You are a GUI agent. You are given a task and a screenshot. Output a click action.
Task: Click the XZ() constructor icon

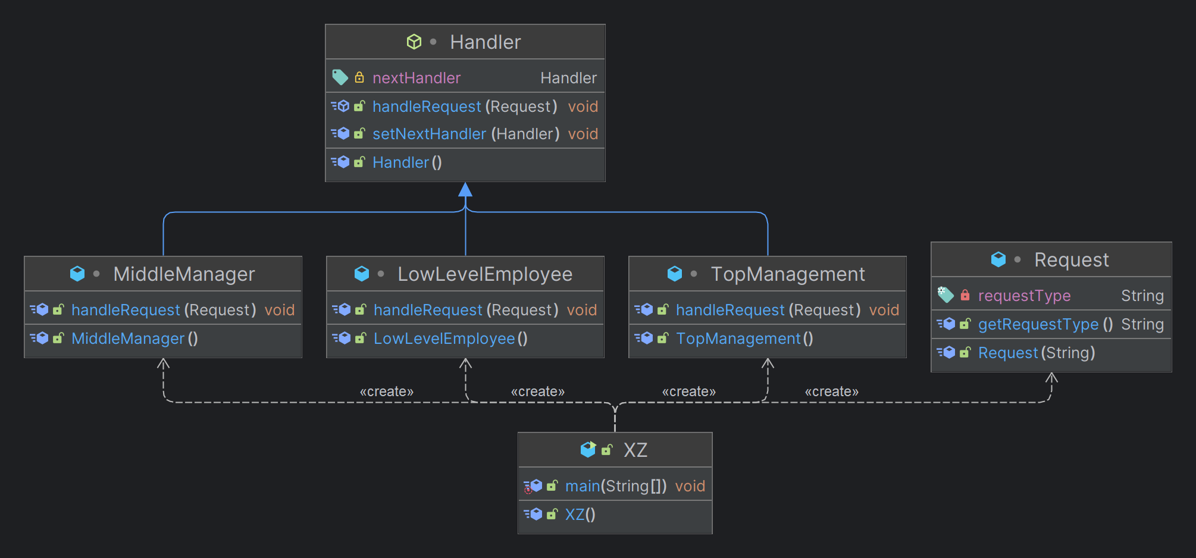534,514
